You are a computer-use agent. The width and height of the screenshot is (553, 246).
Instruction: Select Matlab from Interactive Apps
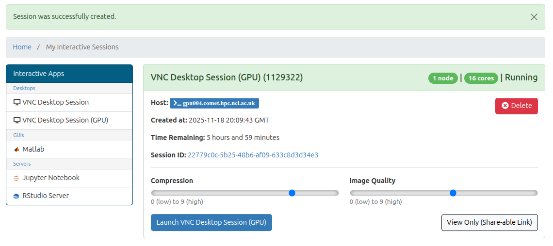[33, 150]
